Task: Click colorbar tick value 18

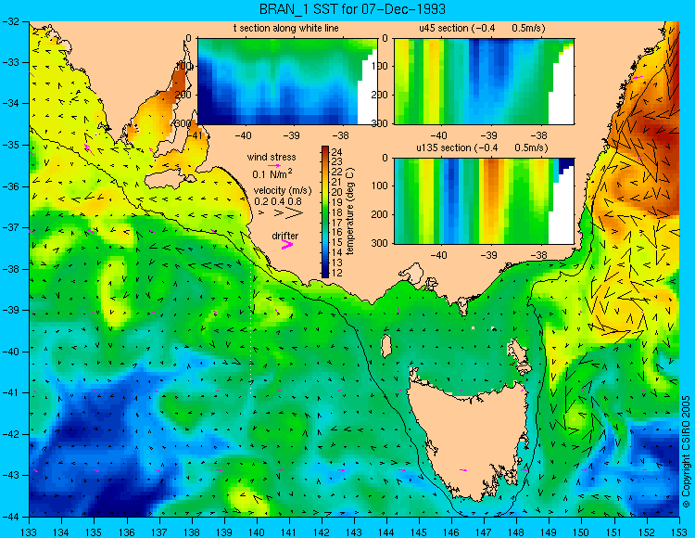Action: tap(337, 212)
